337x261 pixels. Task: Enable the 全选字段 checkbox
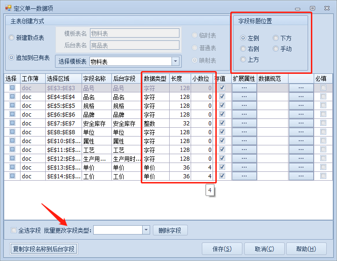(x=14, y=230)
